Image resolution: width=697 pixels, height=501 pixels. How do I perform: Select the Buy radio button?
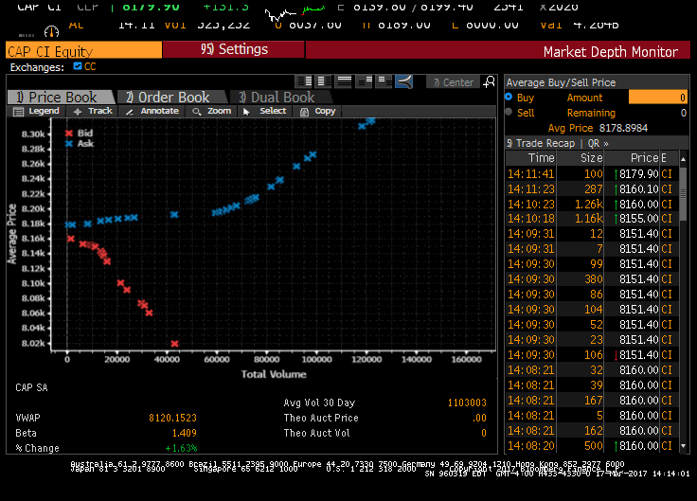coord(509,97)
